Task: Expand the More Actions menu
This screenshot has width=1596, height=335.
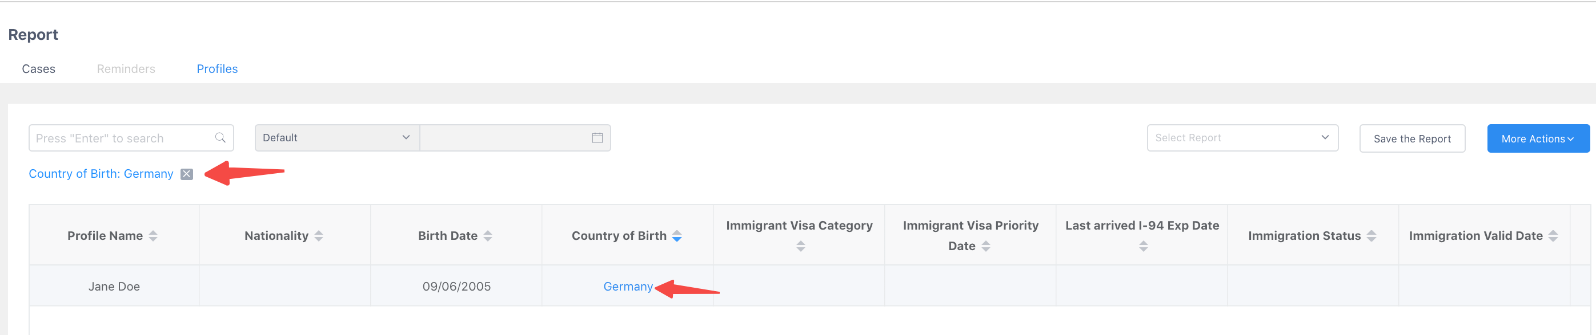Action: click(1538, 138)
